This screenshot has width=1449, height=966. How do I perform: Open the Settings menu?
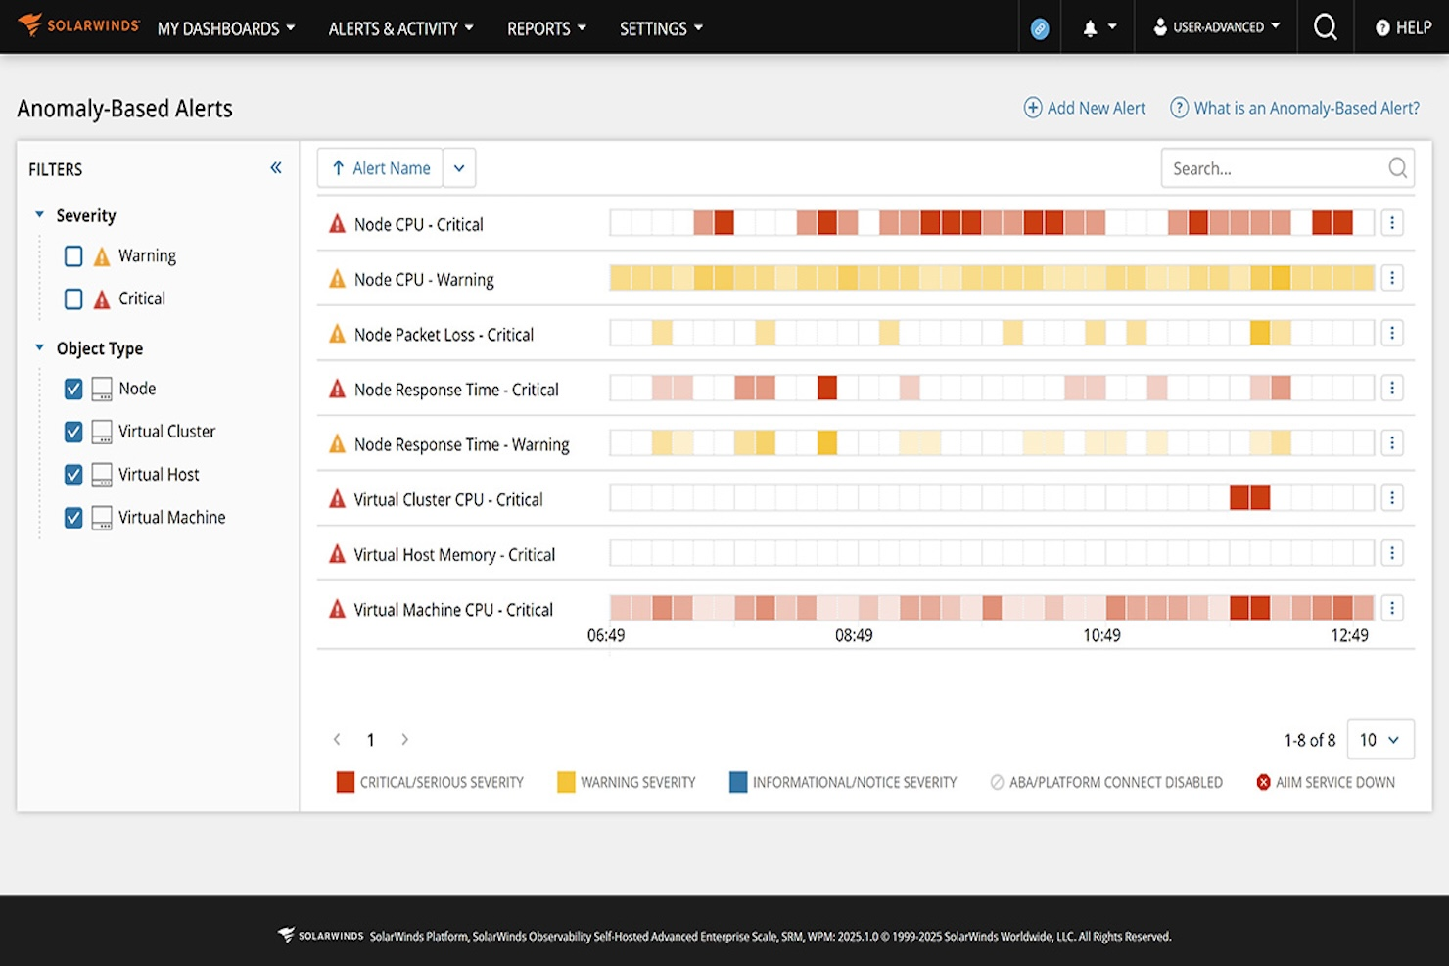pyautogui.click(x=661, y=28)
